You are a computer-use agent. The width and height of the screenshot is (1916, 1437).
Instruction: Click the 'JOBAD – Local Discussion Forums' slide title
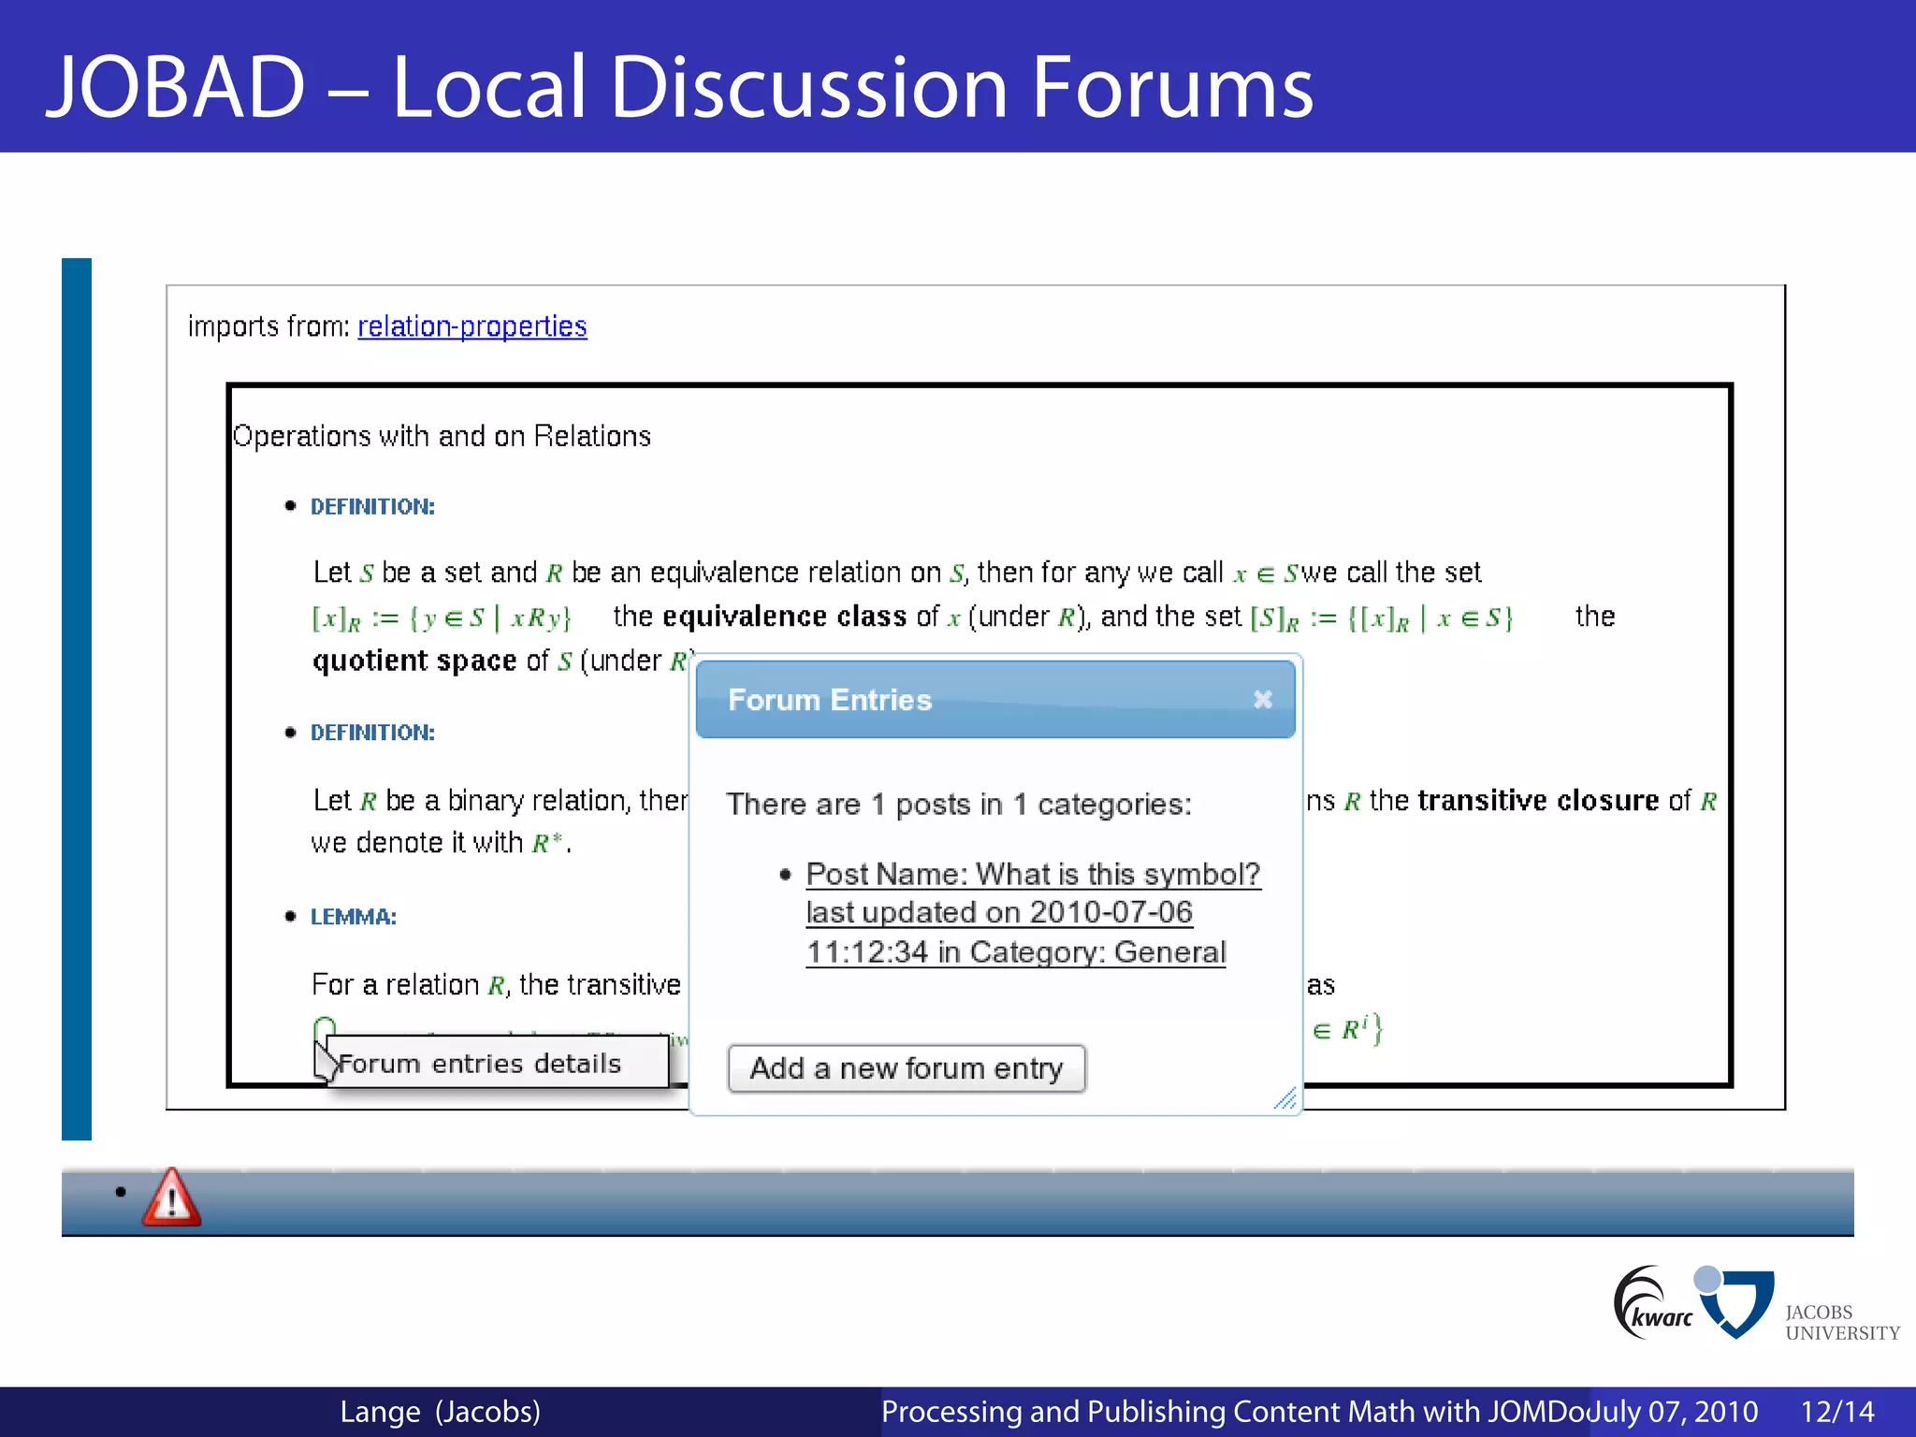(679, 86)
